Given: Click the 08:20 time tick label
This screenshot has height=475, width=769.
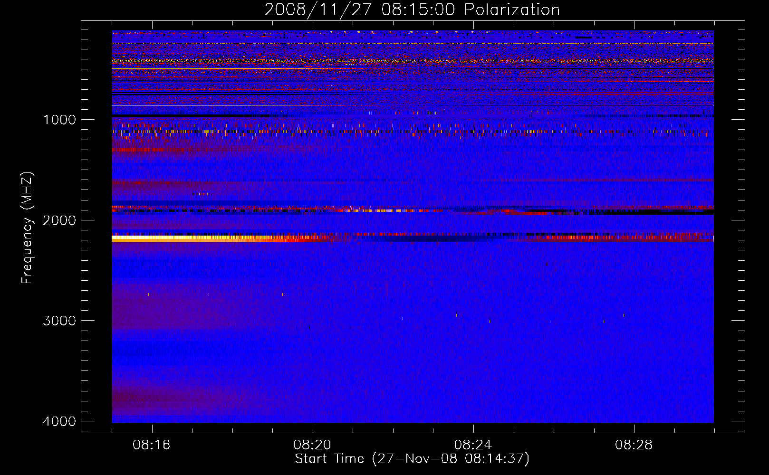Looking at the screenshot, I should [312, 445].
